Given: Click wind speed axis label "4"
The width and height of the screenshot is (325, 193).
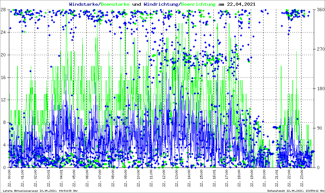Looking at the screenshot, I should click(x=4, y=145).
